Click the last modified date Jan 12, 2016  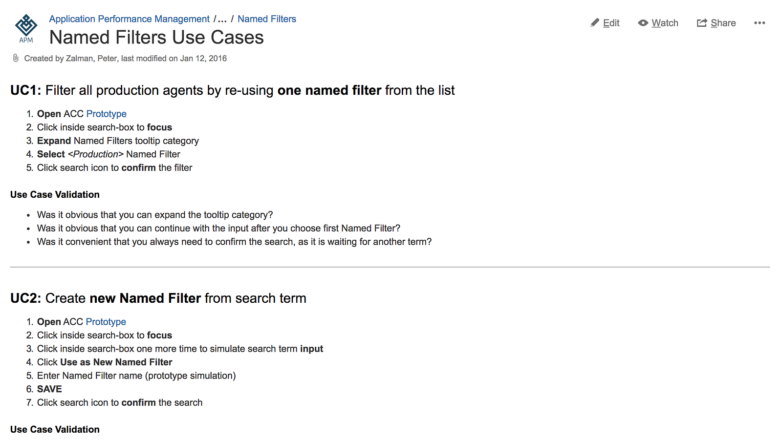click(203, 59)
